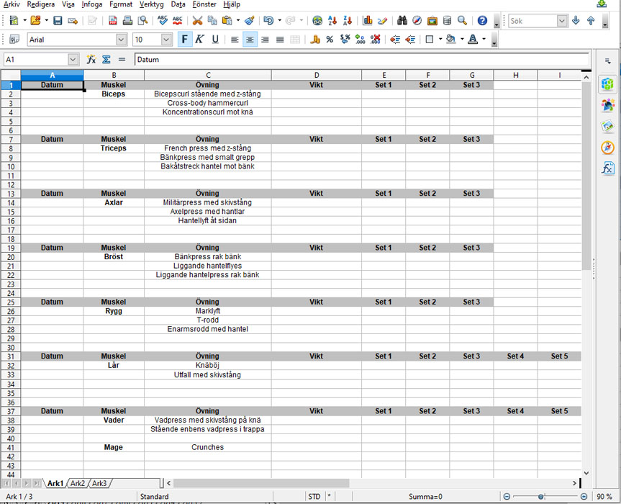Expand the Open file dropdown arrow
The width and height of the screenshot is (621, 504).
click(x=46, y=21)
